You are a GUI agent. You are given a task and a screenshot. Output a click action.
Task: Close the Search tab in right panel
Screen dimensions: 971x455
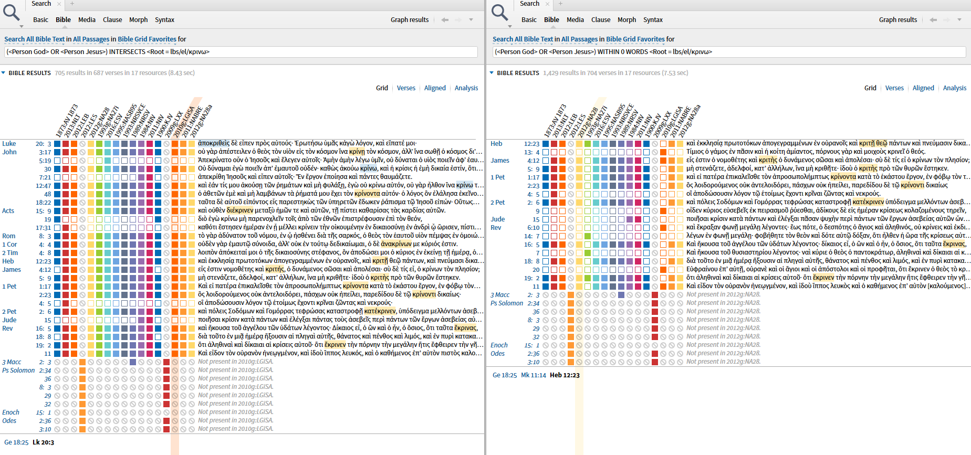547,4
